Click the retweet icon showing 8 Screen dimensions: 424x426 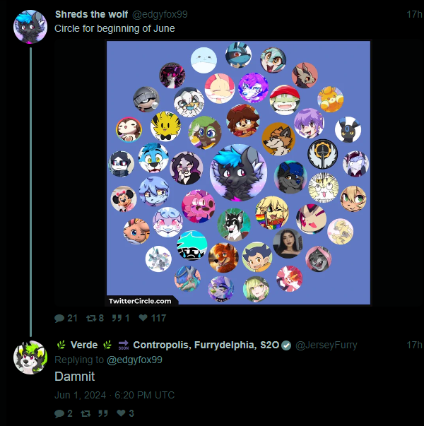(x=95, y=318)
